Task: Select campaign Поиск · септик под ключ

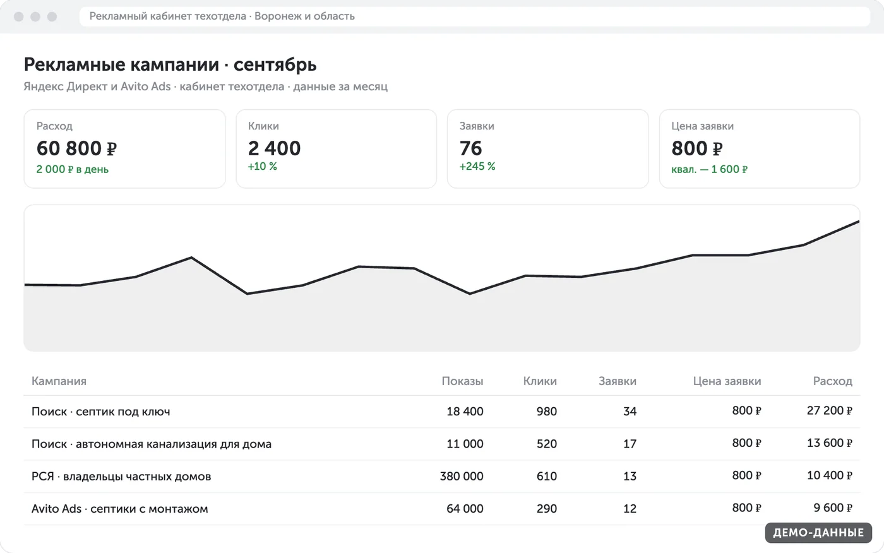Action: (101, 412)
